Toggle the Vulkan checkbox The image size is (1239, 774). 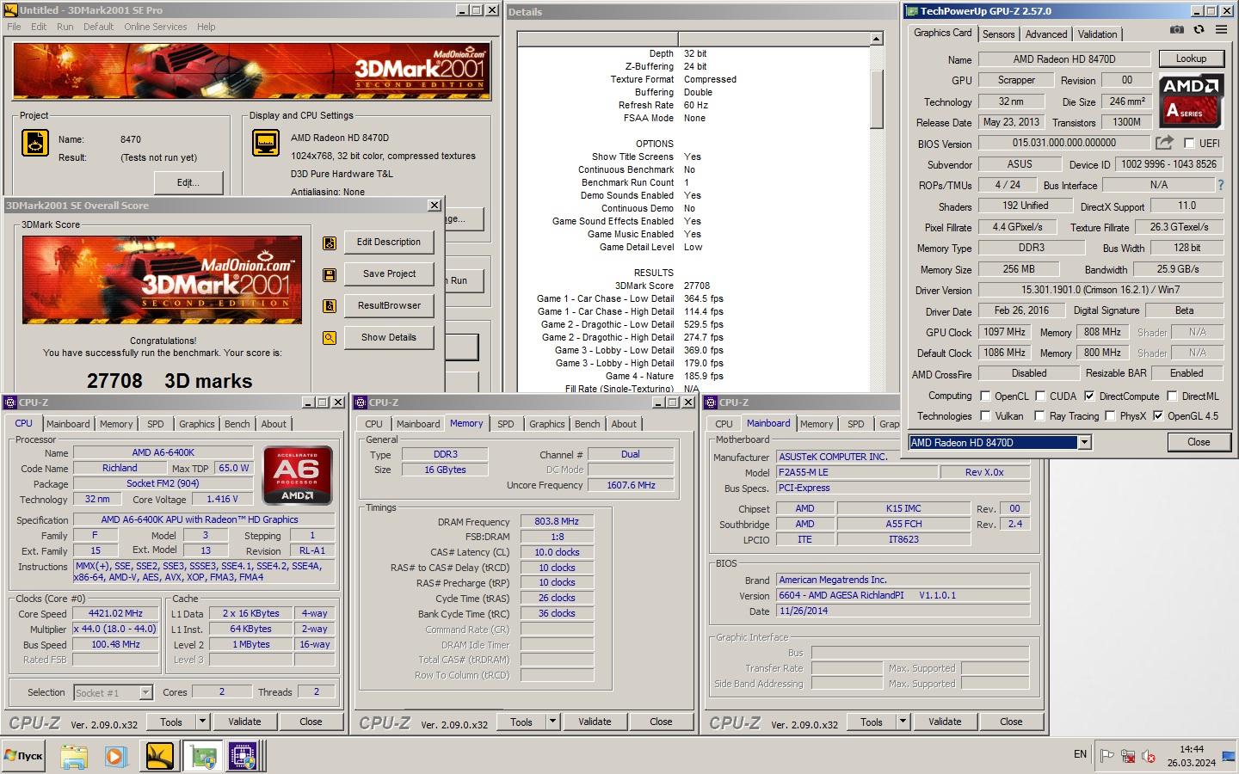(x=986, y=416)
